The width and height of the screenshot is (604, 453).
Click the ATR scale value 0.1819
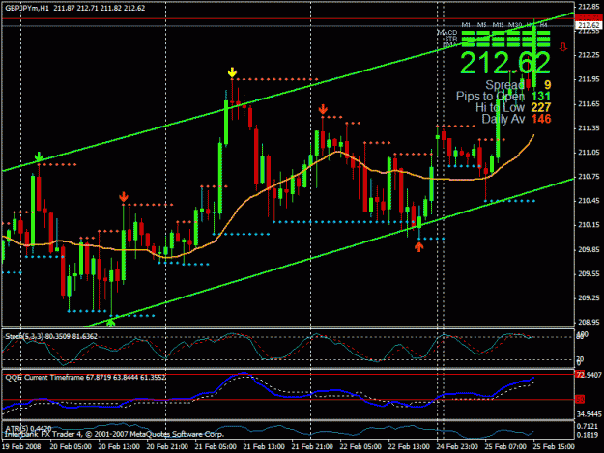[x=588, y=435]
